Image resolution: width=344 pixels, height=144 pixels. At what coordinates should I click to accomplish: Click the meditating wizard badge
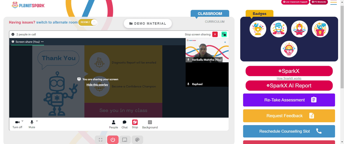(x=300, y=29)
